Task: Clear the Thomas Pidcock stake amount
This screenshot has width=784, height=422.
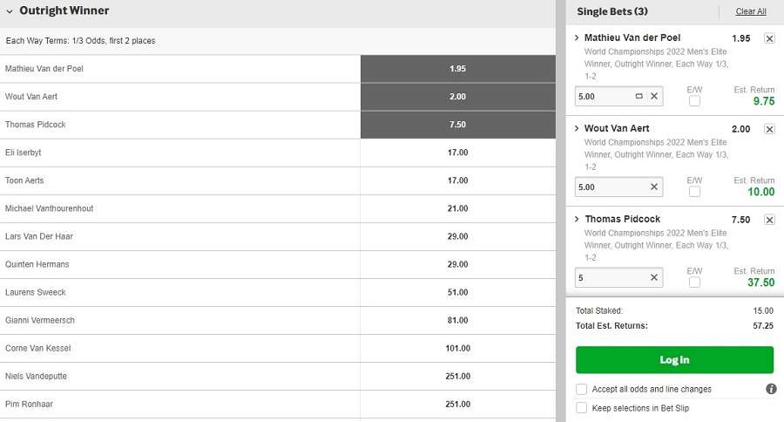Action: [x=654, y=277]
